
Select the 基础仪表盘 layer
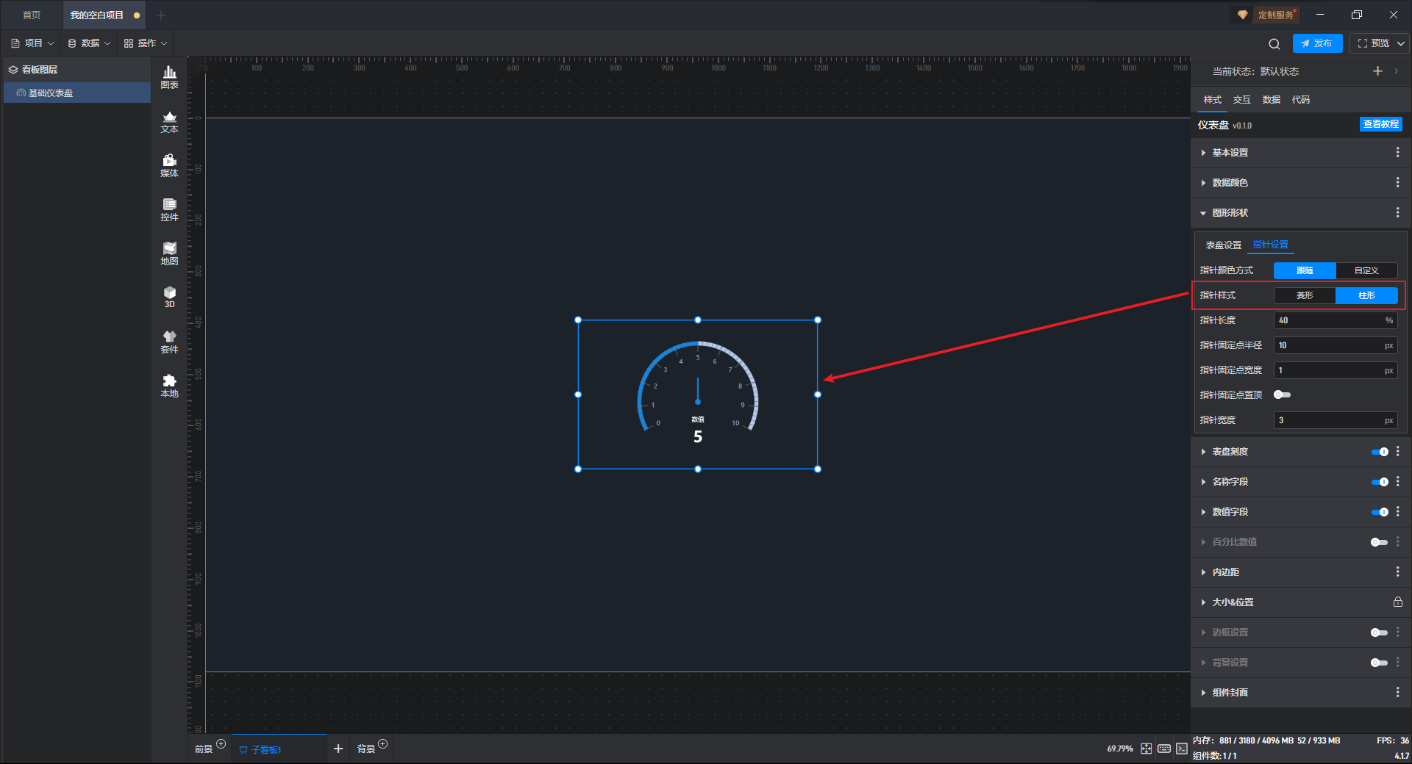[77, 93]
